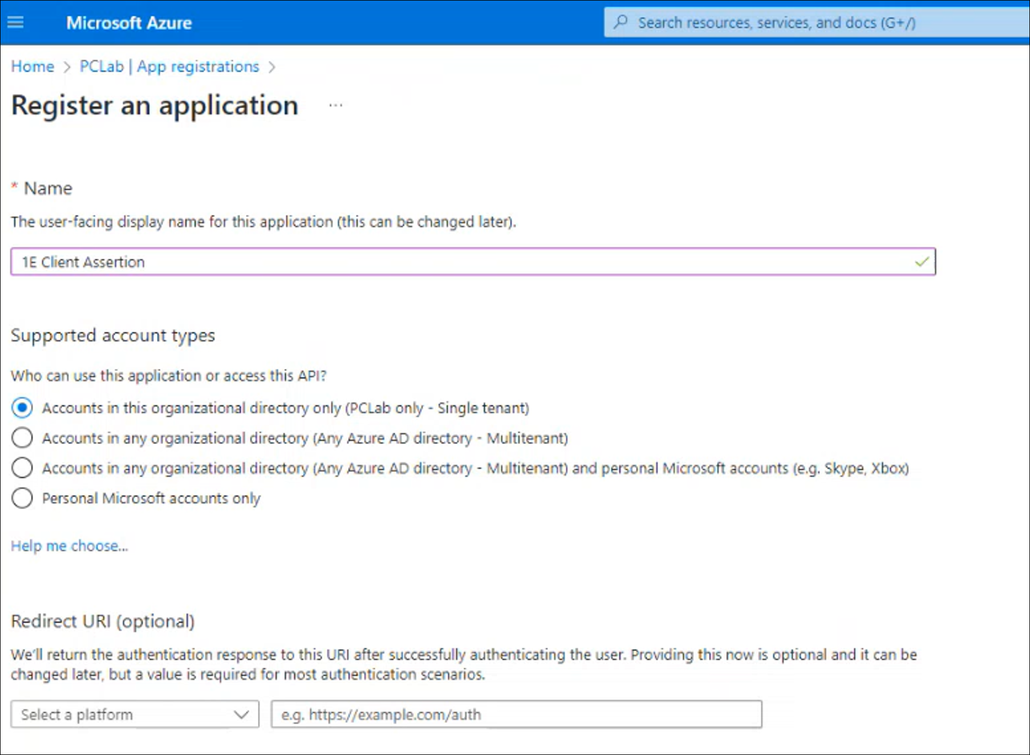This screenshot has width=1030, height=755.
Task: Choose Personal Microsoft accounts only
Action: (22, 498)
